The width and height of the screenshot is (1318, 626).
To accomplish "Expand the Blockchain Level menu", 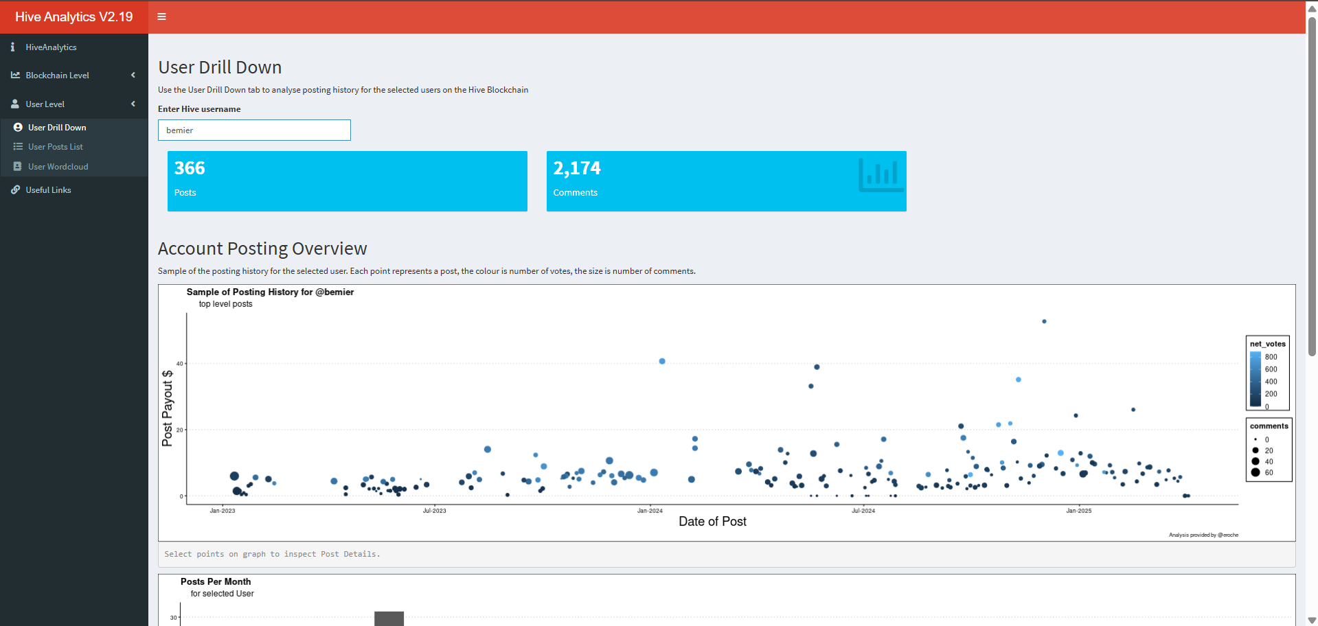I will pos(74,76).
